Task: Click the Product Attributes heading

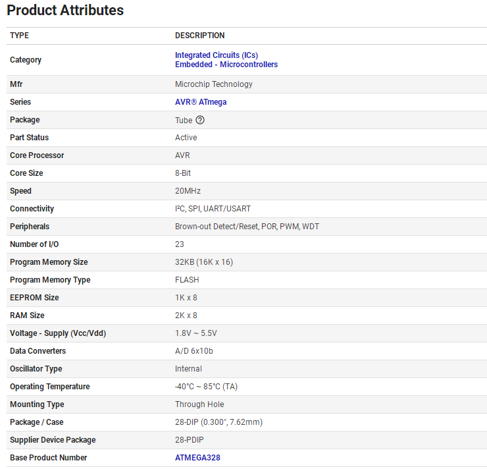Action: coord(65,11)
